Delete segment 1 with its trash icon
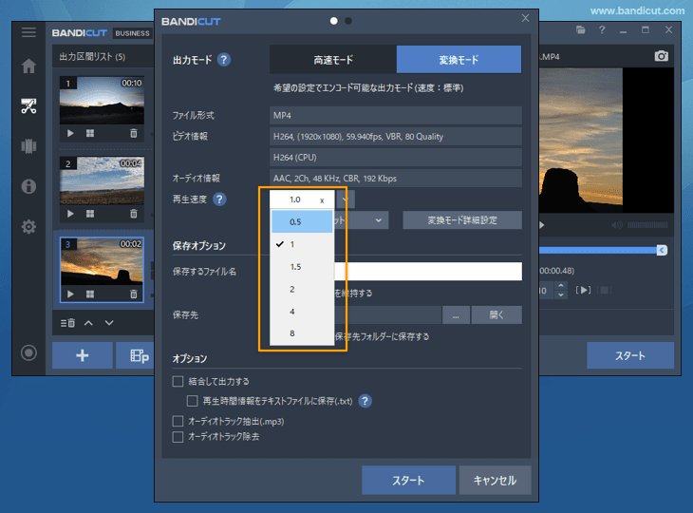The width and height of the screenshot is (693, 513). 133,133
